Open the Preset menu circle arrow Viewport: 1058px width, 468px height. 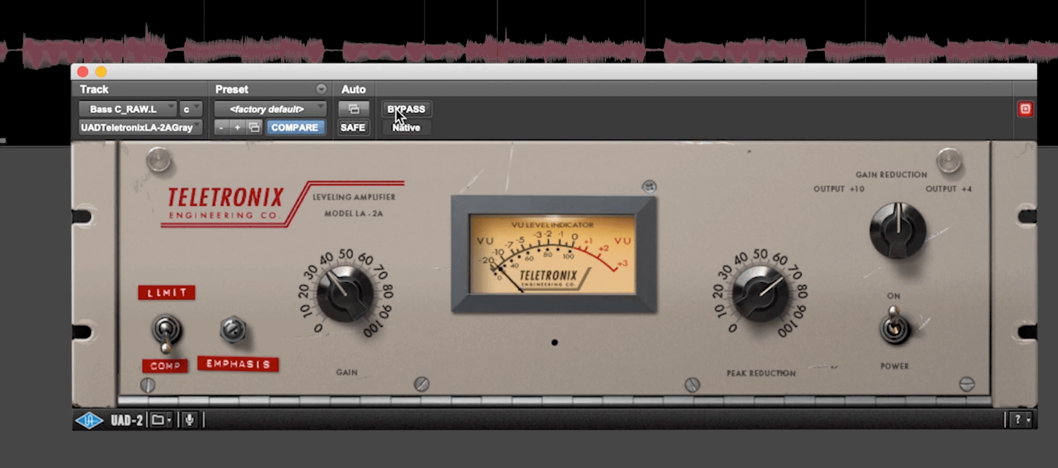coord(321,89)
